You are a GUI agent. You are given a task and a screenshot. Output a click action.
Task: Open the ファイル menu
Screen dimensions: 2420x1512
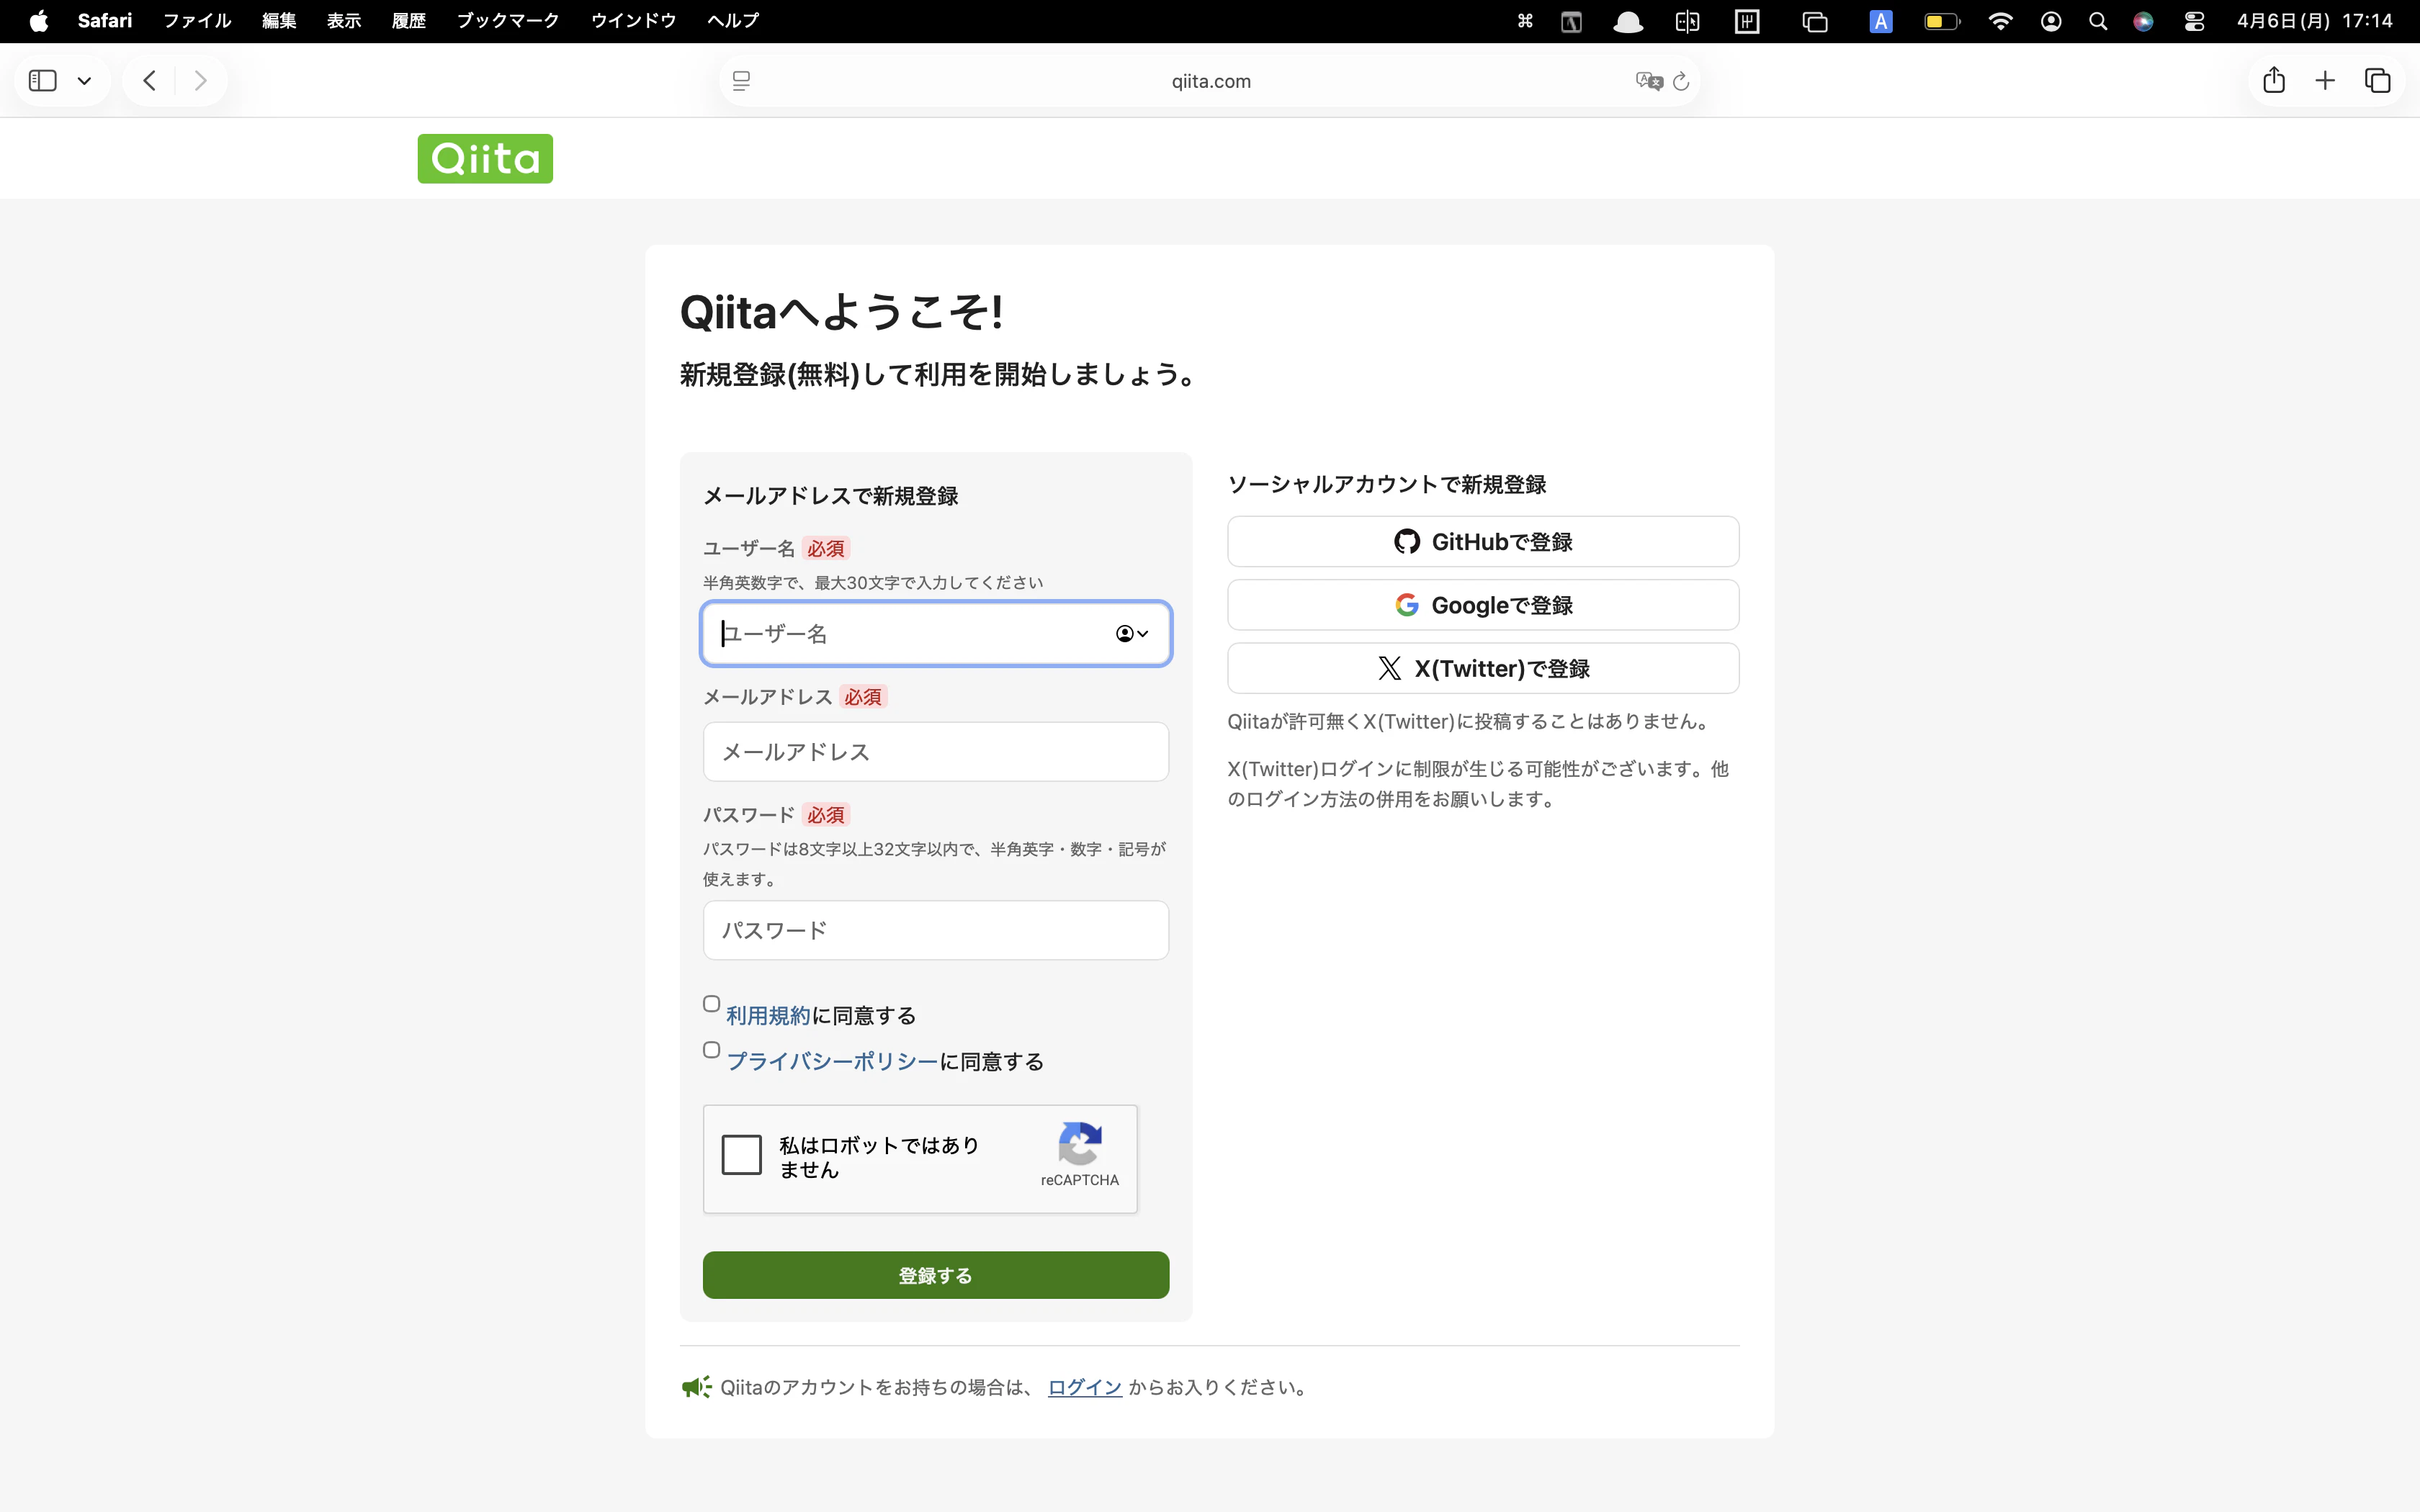[197, 21]
